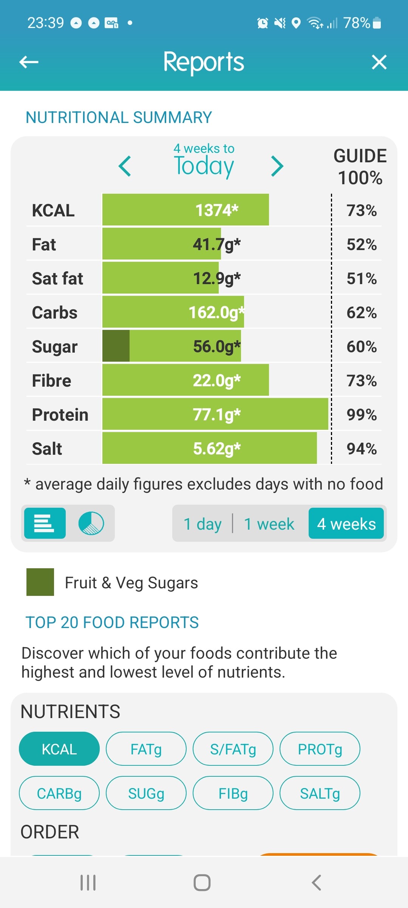This screenshot has width=408, height=908.
Task: Choose the KCAL nutrient filter
Action: point(59,749)
